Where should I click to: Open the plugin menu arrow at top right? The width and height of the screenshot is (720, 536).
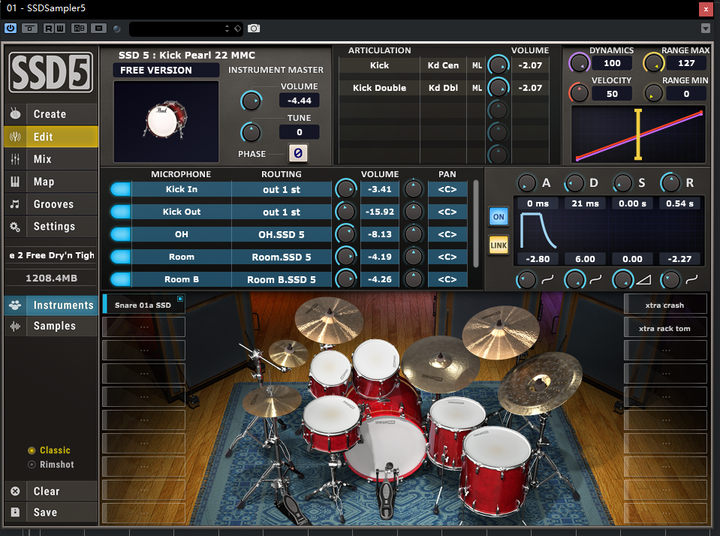coord(705,29)
